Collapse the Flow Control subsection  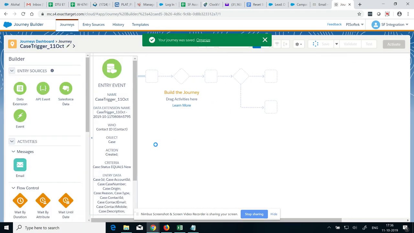pos(13,188)
